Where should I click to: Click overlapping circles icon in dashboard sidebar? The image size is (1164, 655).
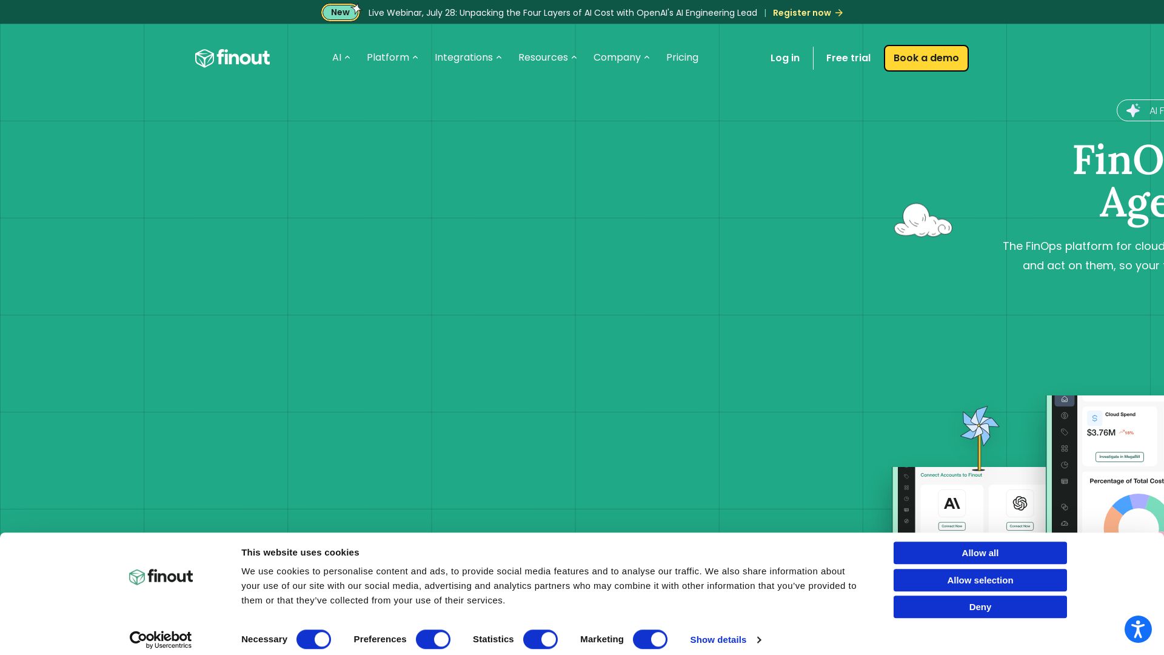tap(1065, 507)
